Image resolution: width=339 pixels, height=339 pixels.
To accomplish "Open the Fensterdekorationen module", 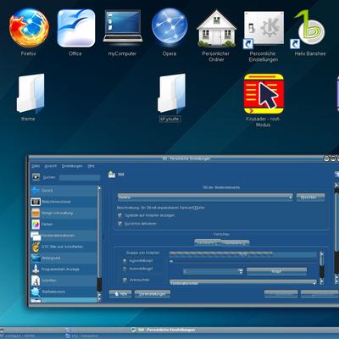I will coord(64,236).
